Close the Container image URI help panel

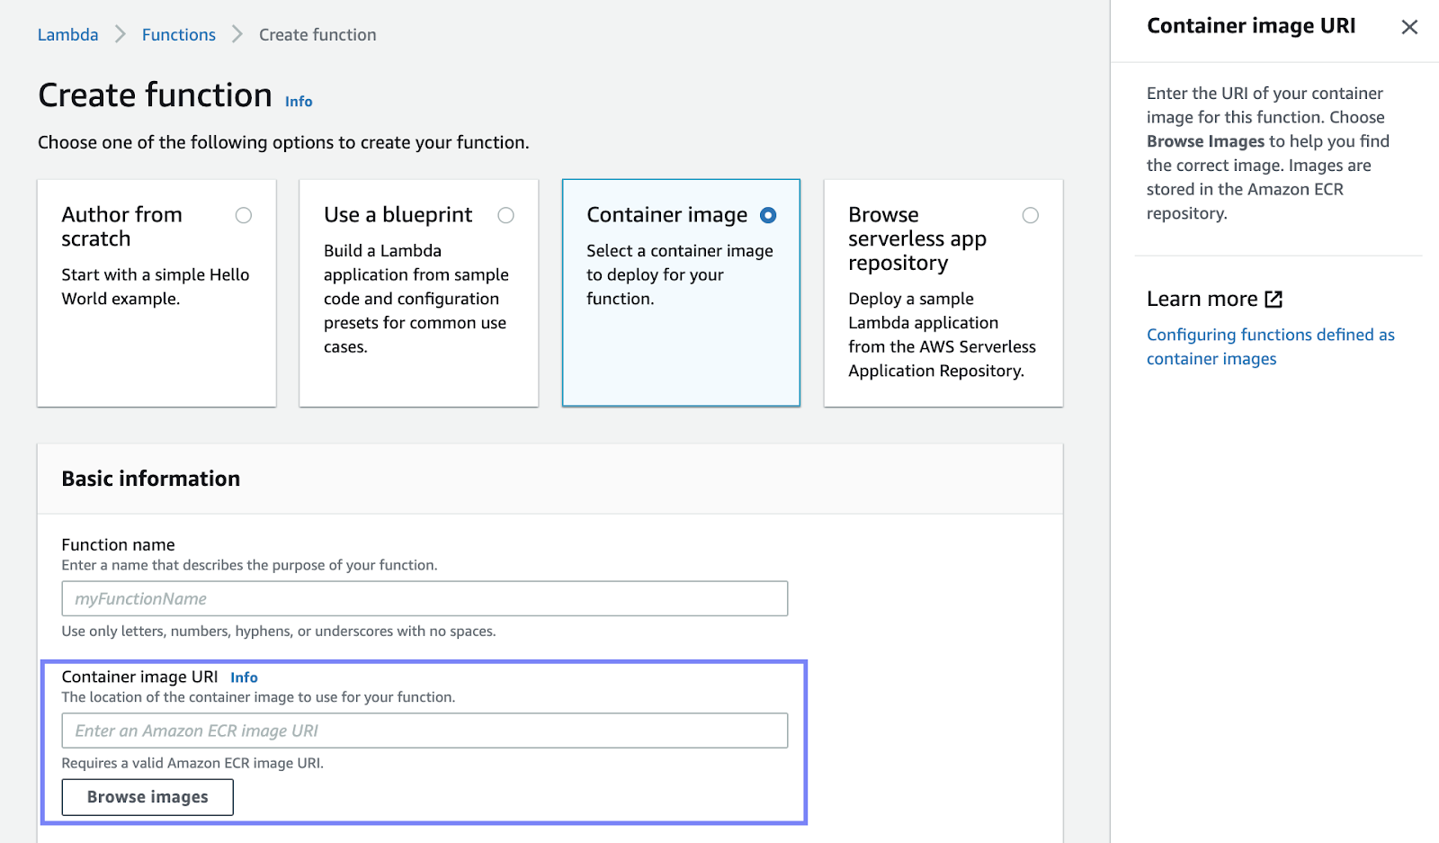click(x=1409, y=27)
